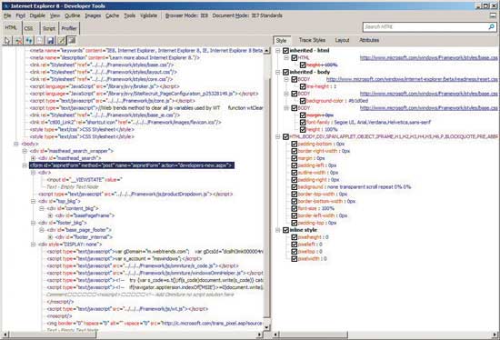Click the unpin icon at the menu bar's right end
Viewport: 500px width, 340px height.
493,15
